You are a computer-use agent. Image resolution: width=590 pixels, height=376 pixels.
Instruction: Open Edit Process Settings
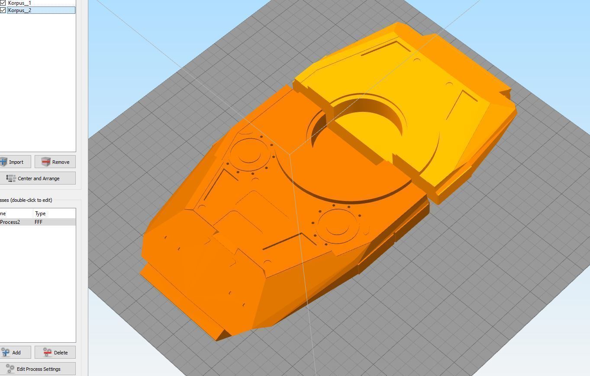click(x=38, y=369)
